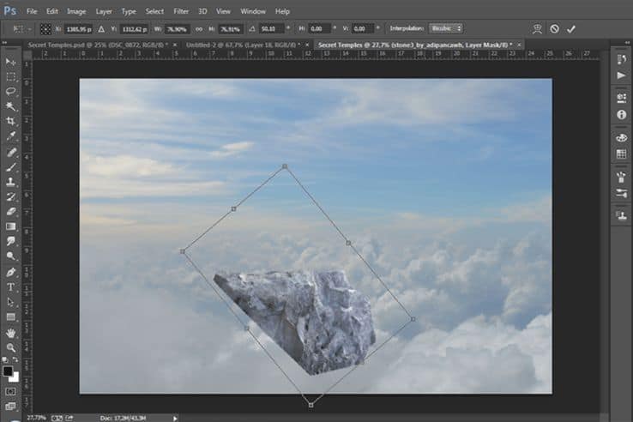Click the foreground color swatch
Screen dimensions: 633x422
coord(8,371)
